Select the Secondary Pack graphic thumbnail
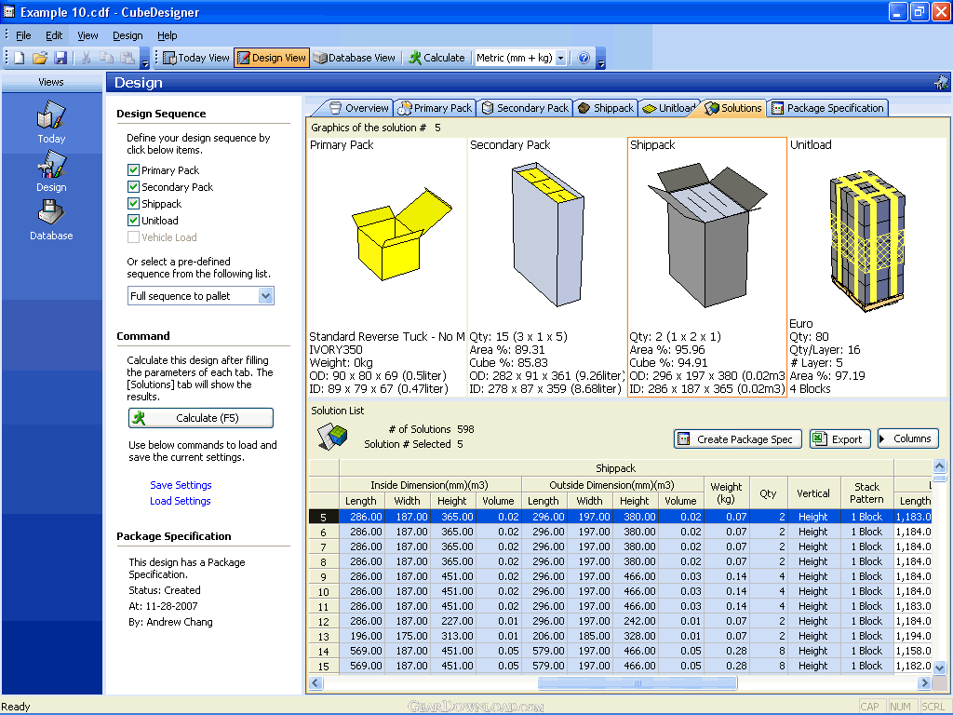 click(546, 267)
